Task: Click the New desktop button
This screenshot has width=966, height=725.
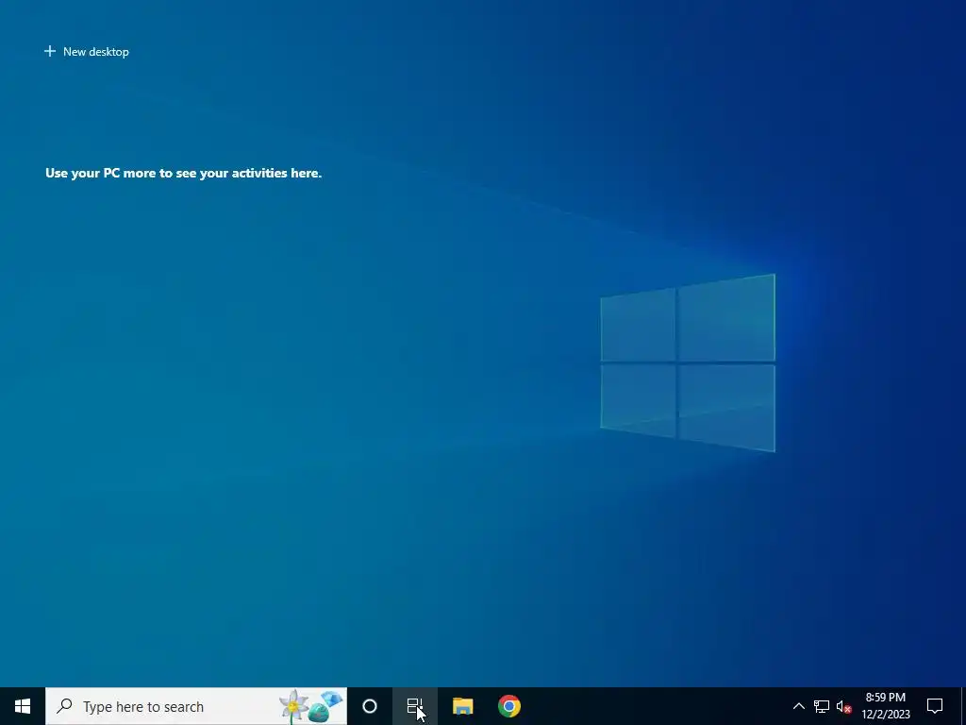Action: [87, 52]
